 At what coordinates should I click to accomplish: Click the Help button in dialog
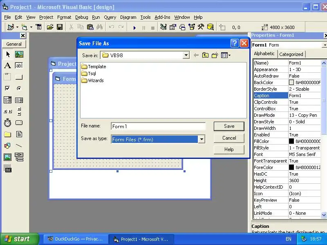(229, 149)
